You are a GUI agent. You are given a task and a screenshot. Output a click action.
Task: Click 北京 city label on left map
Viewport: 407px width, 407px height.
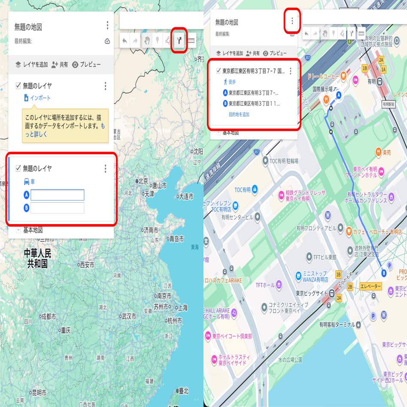click(x=143, y=181)
